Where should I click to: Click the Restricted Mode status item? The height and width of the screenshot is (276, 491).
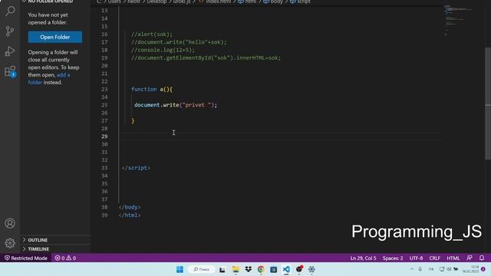coord(25,258)
